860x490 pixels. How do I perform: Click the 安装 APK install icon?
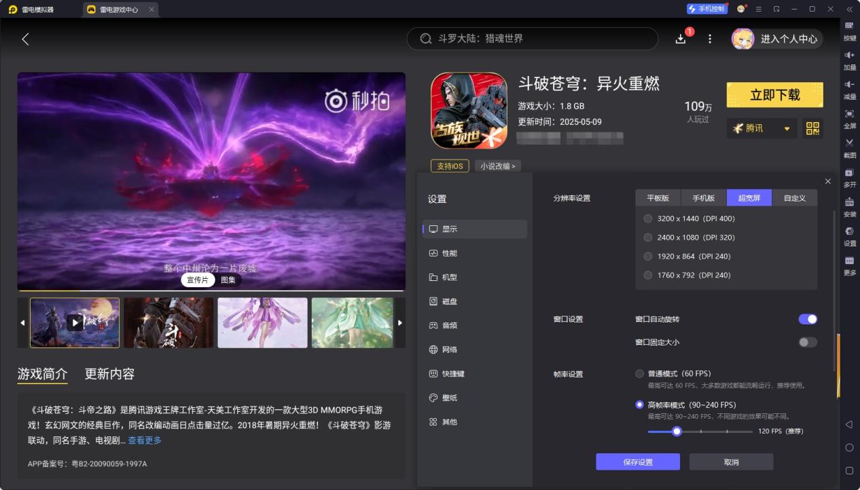coord(849,206)
